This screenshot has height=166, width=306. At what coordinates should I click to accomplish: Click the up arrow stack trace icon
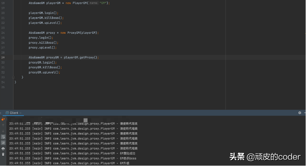pos(3,125)
